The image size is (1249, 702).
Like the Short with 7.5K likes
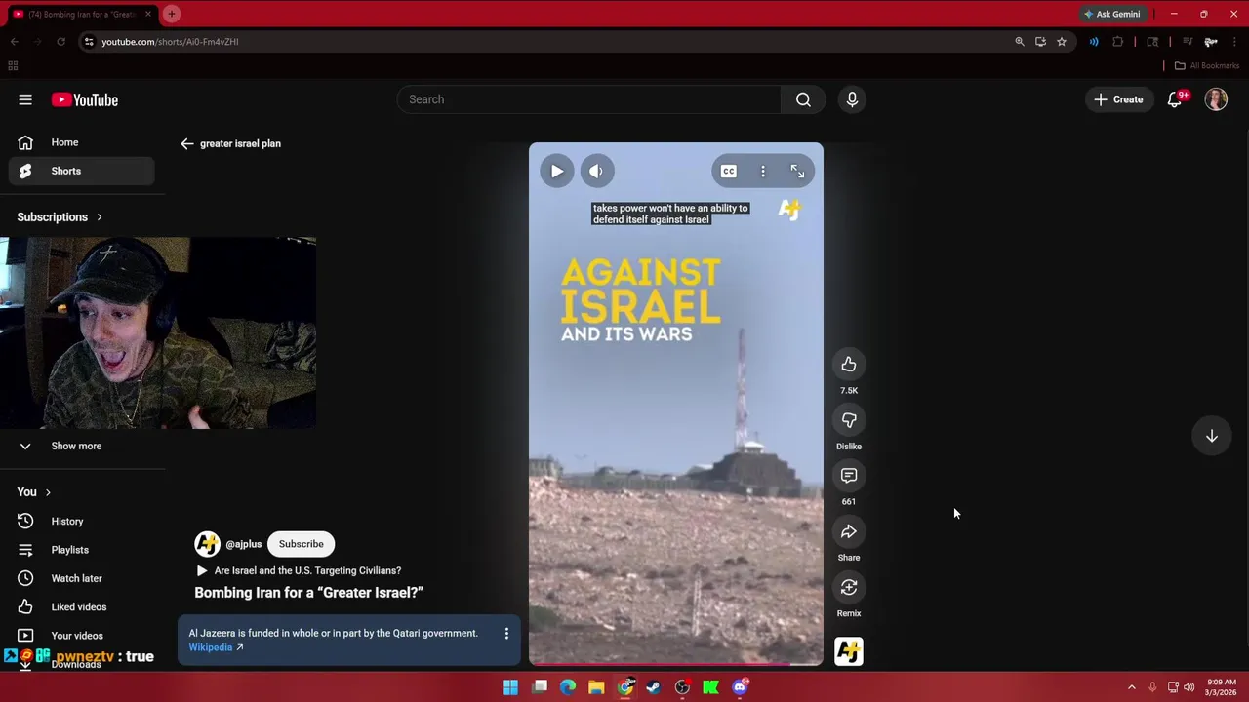click(849, 365)
